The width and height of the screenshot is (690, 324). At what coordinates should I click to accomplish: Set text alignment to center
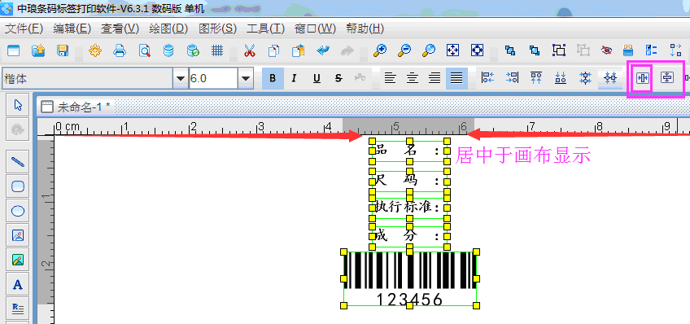tap(413, 79)
